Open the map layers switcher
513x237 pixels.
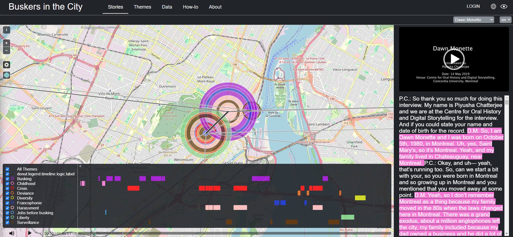(6, 75)
